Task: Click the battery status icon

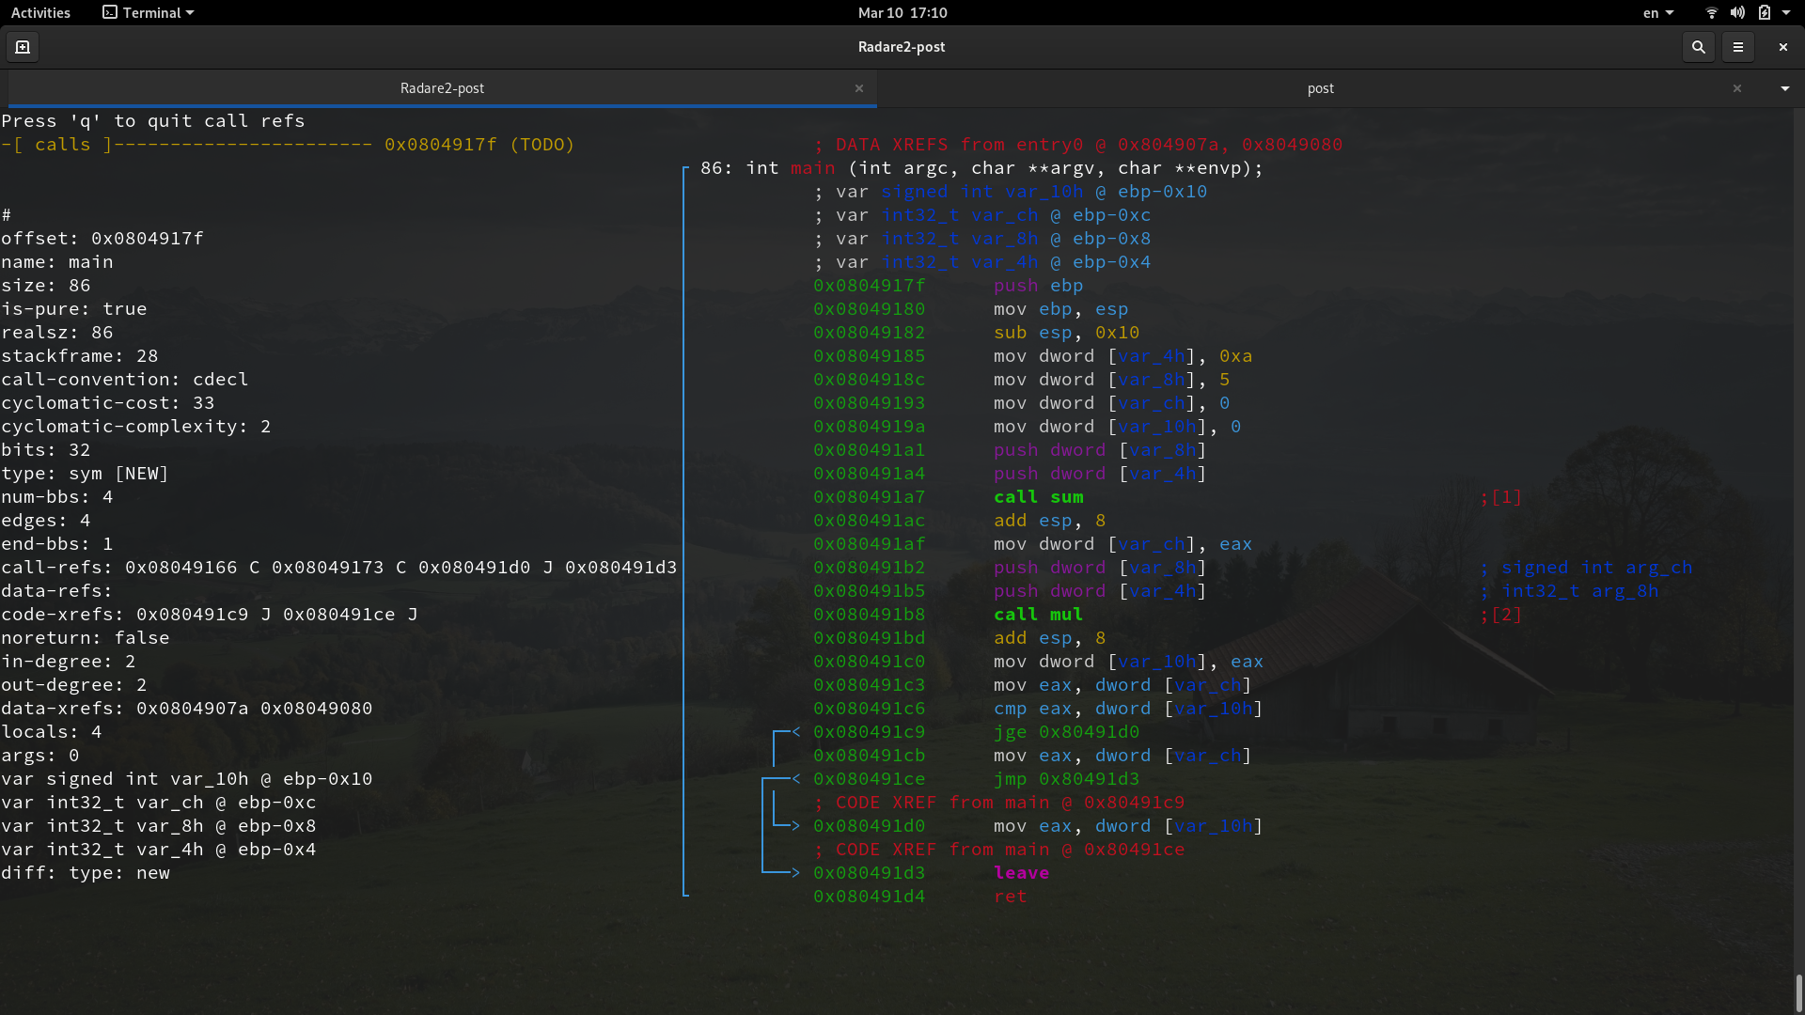Action: (1764, 13)
